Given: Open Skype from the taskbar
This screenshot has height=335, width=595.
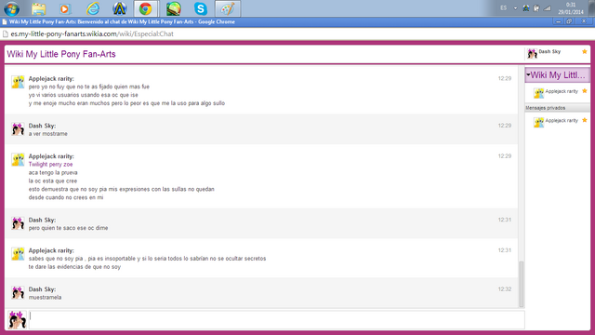Looking at the screenshot, I should point(201,8).
